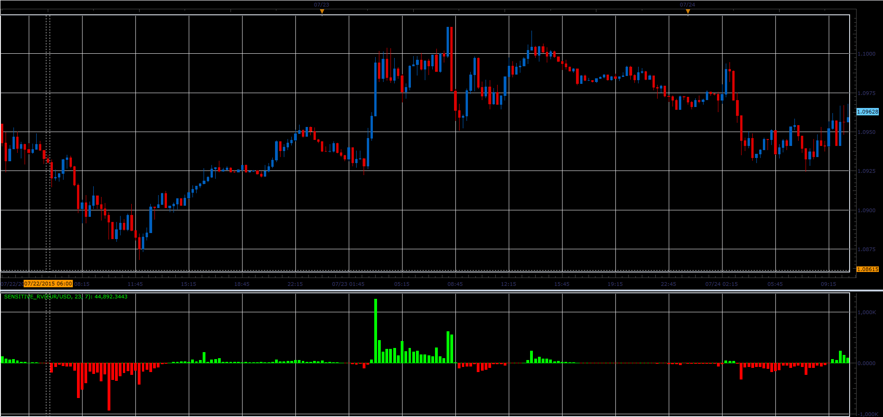Screen dimensions: 883x417
Task: Click the 15:15 time axis label
Action: pos(189,284)
